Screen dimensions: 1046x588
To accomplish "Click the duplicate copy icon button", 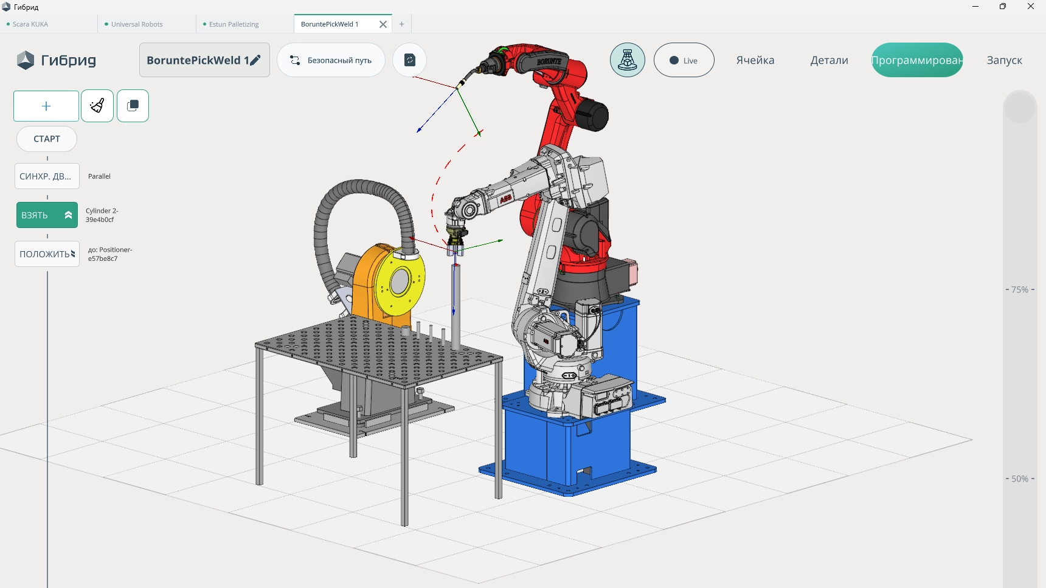I will (133, 106).
